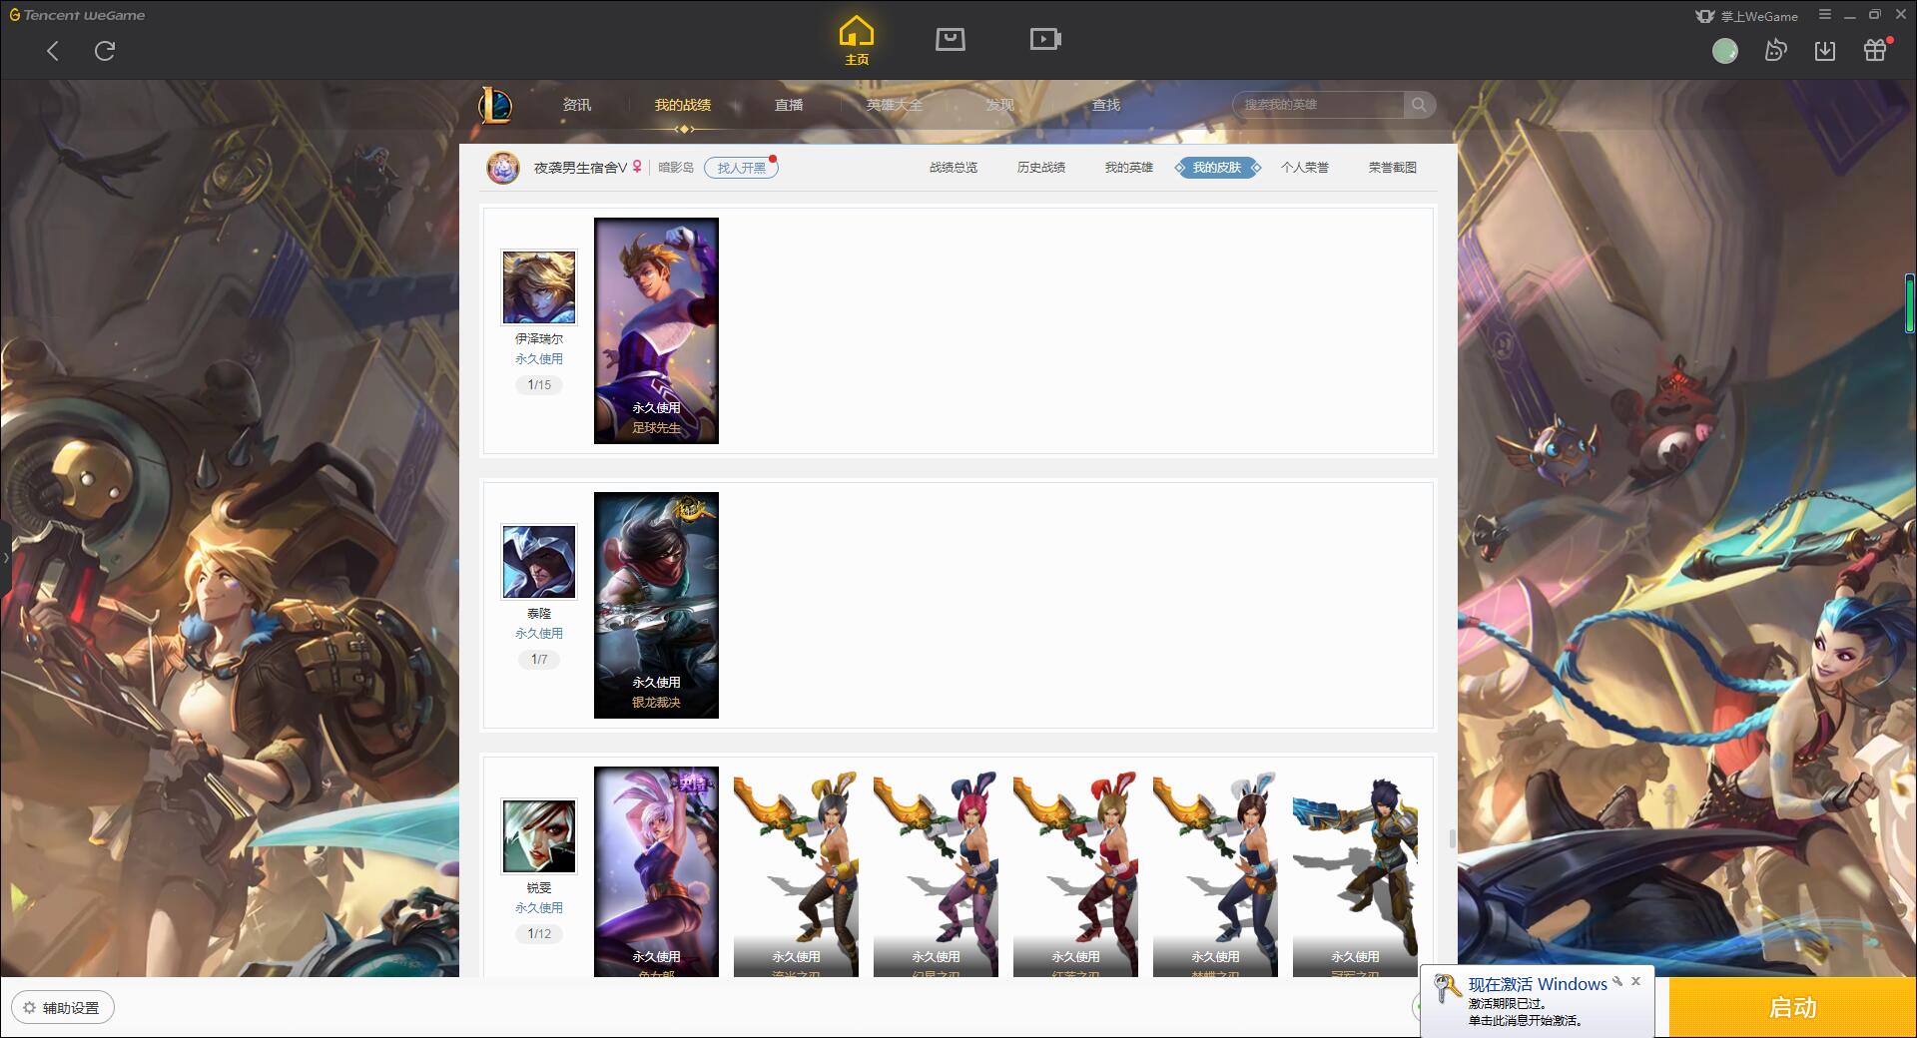Click the green user avatar circle

coord(1725,51)
